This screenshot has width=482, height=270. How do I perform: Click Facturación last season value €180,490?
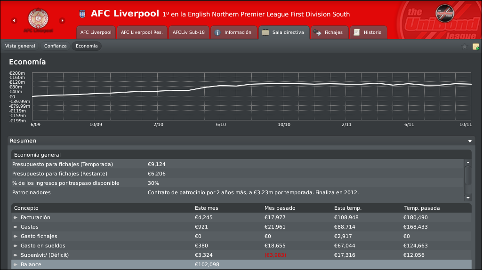416,217
